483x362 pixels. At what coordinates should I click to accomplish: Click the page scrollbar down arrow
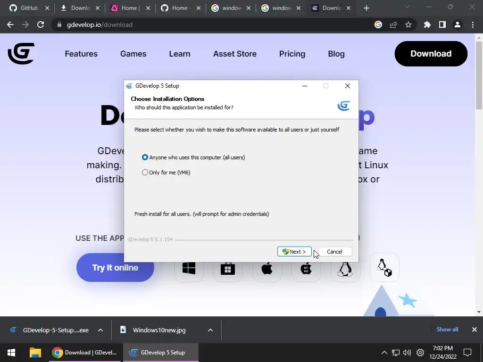click(479, 312)
